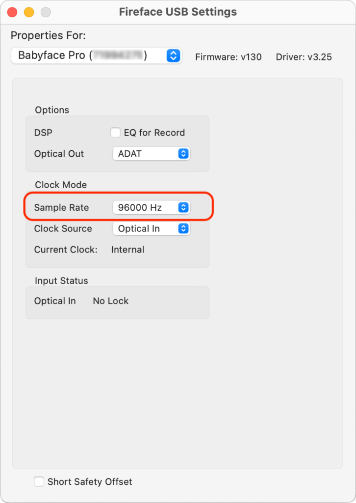Screen dimensions: 356x503
Task: Enable the EQ for Record checkbox
Action: [116, 133]
